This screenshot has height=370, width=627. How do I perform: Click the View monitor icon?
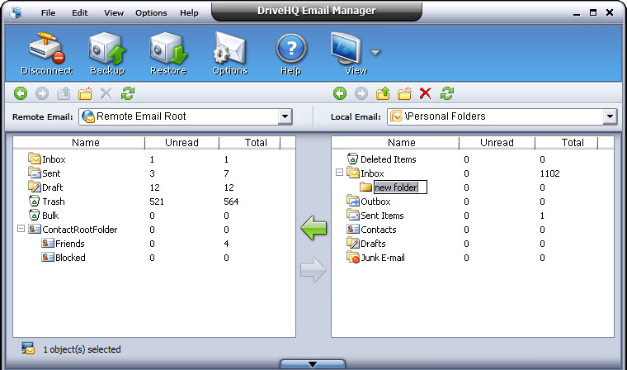tap(347, 51)
